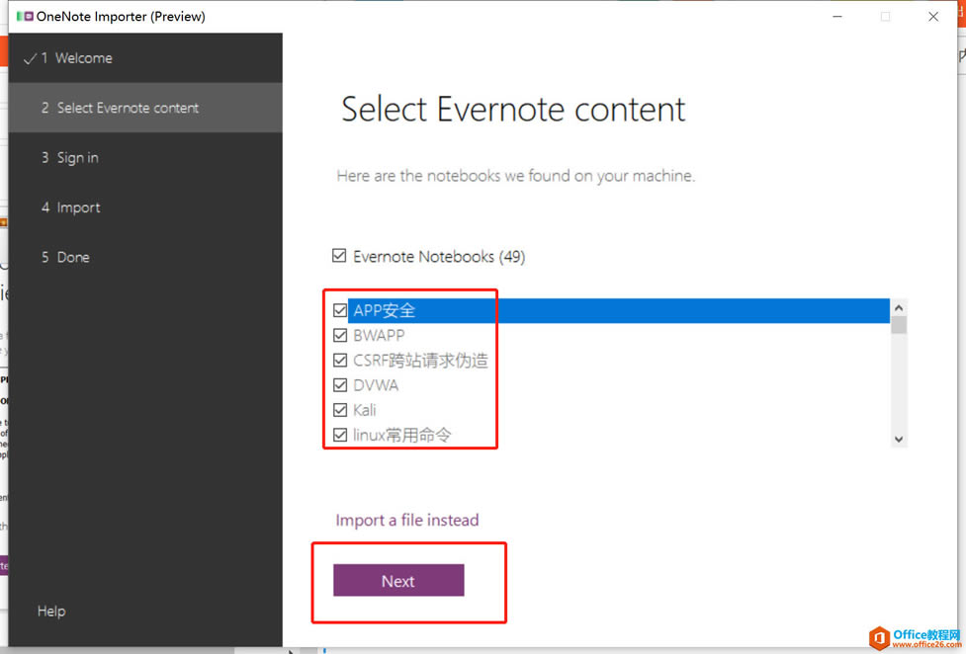Image resolution: width=966 pixels, height=654 pixels.
Task: Click the scrollbar down arrow in notebook list
Action: [x=899, y=438]
